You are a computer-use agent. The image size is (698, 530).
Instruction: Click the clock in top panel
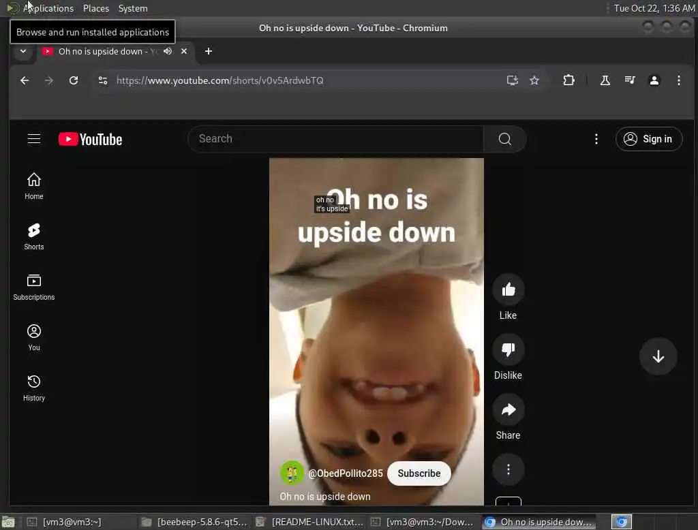654,8
